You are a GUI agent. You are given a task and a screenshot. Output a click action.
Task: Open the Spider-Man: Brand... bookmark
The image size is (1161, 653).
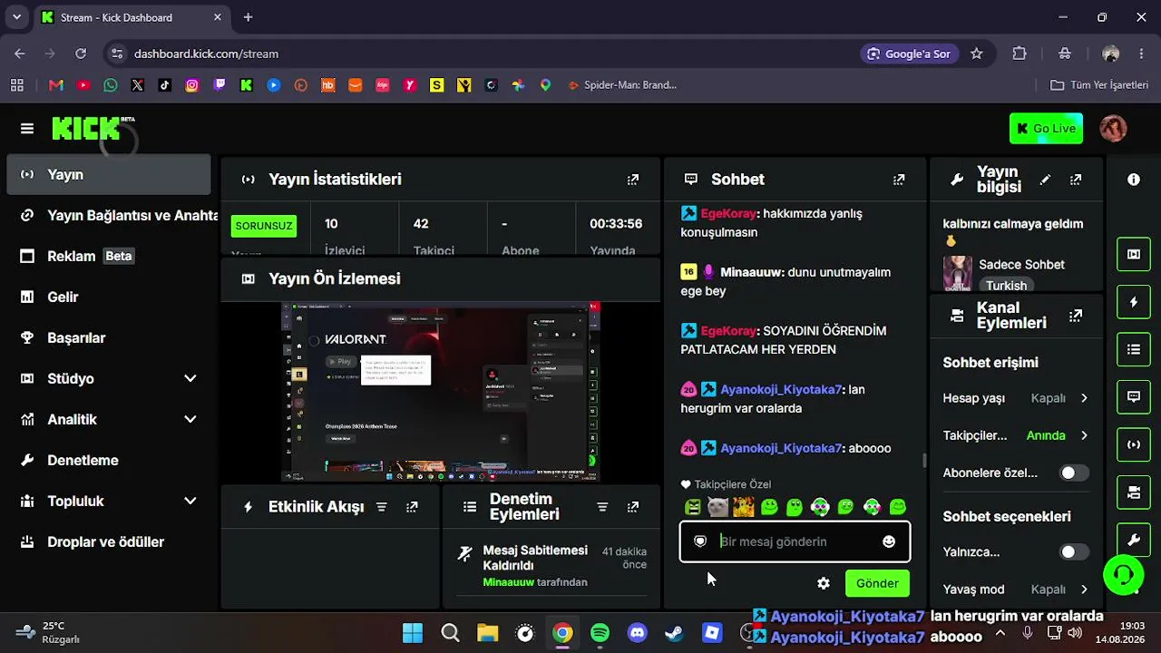(622, 85)
